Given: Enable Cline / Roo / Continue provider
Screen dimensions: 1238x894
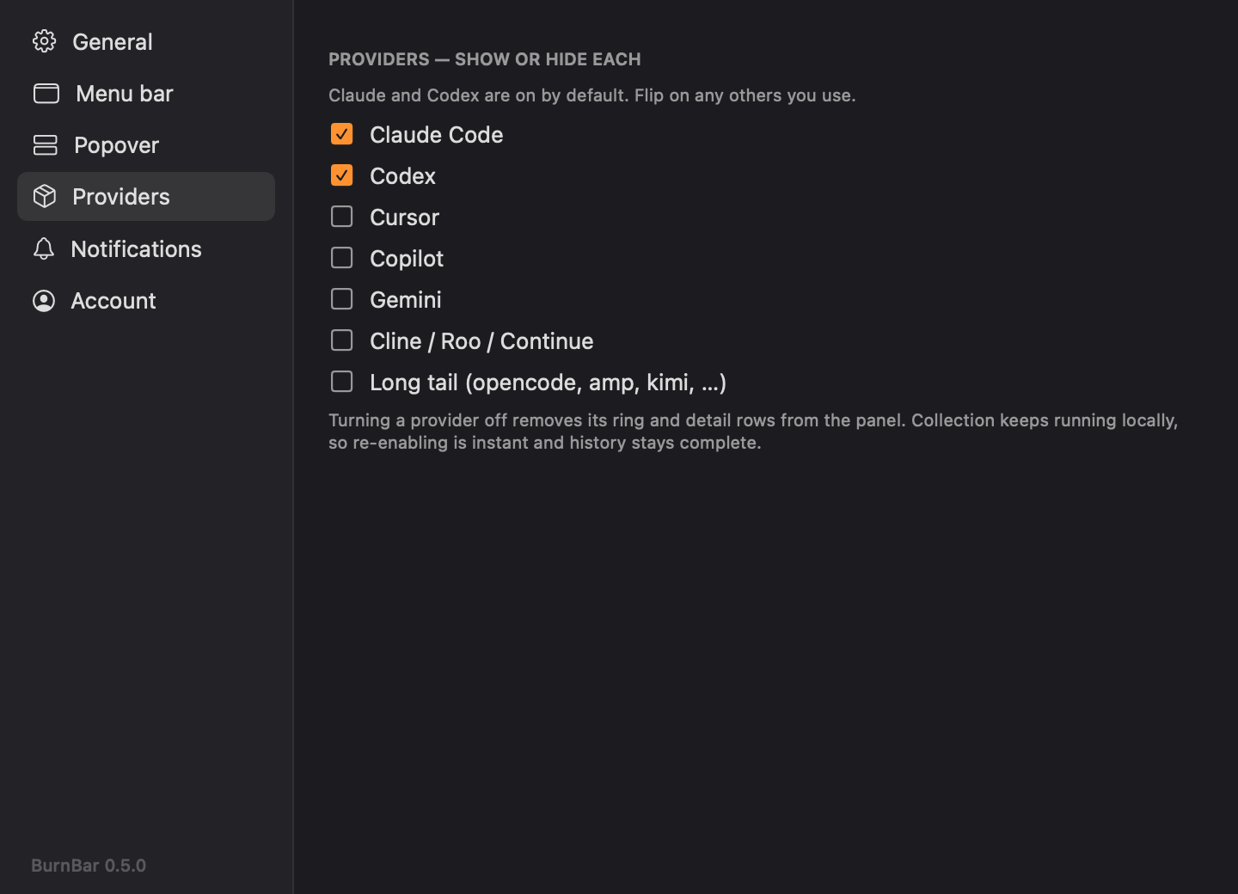Looking at the screenshot, I should [x=342, y=340].
